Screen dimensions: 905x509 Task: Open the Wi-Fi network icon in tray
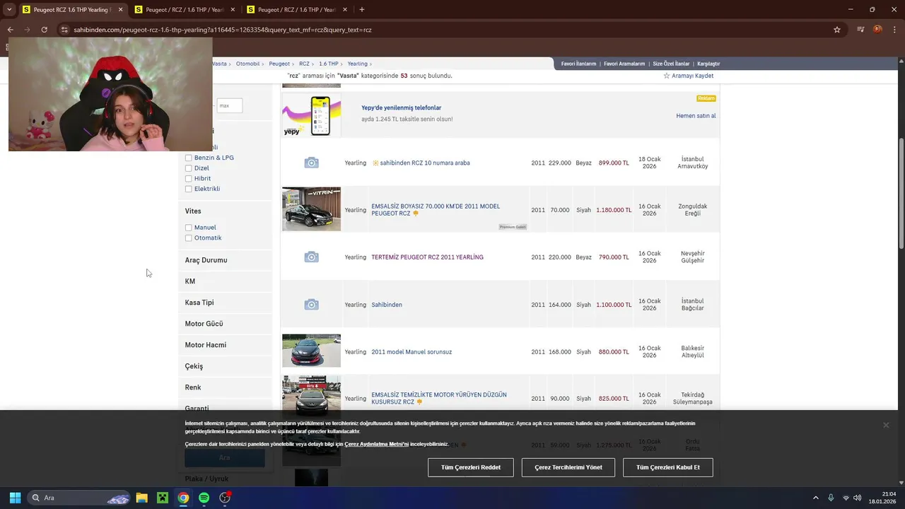846,498
